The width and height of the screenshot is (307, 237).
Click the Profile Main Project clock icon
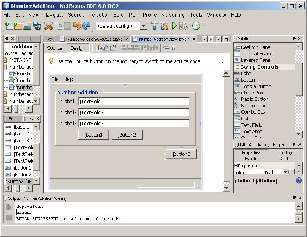click(x=196, y=26)
